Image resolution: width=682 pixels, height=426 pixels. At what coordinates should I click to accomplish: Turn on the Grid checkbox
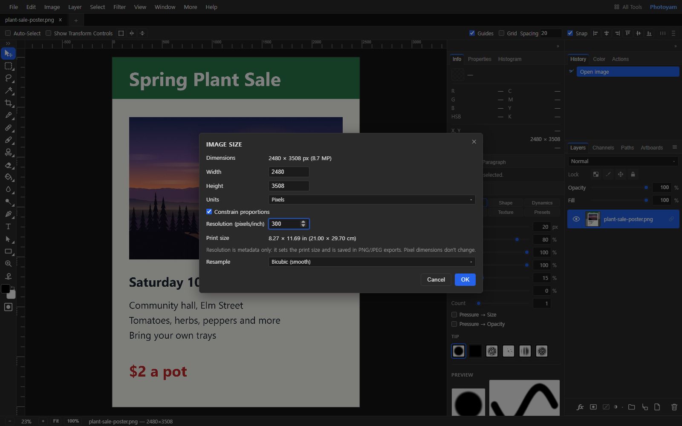pos(501,33)
